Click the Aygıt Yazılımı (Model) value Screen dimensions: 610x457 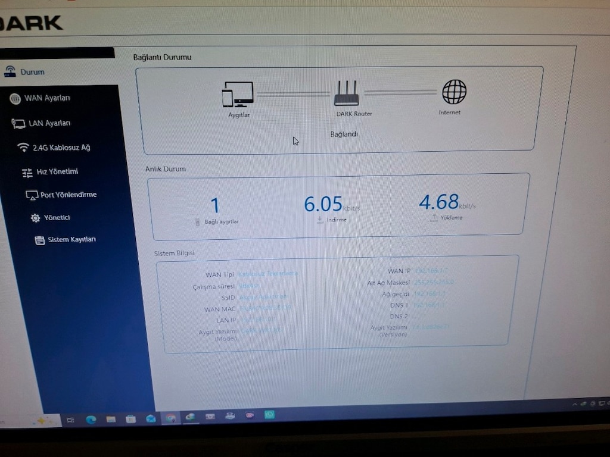(x=262, y=331)
